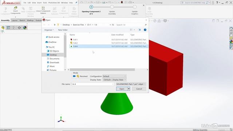Screen dimensions: 233x131
Task: Open the View menu
Action: coord(34,3)
